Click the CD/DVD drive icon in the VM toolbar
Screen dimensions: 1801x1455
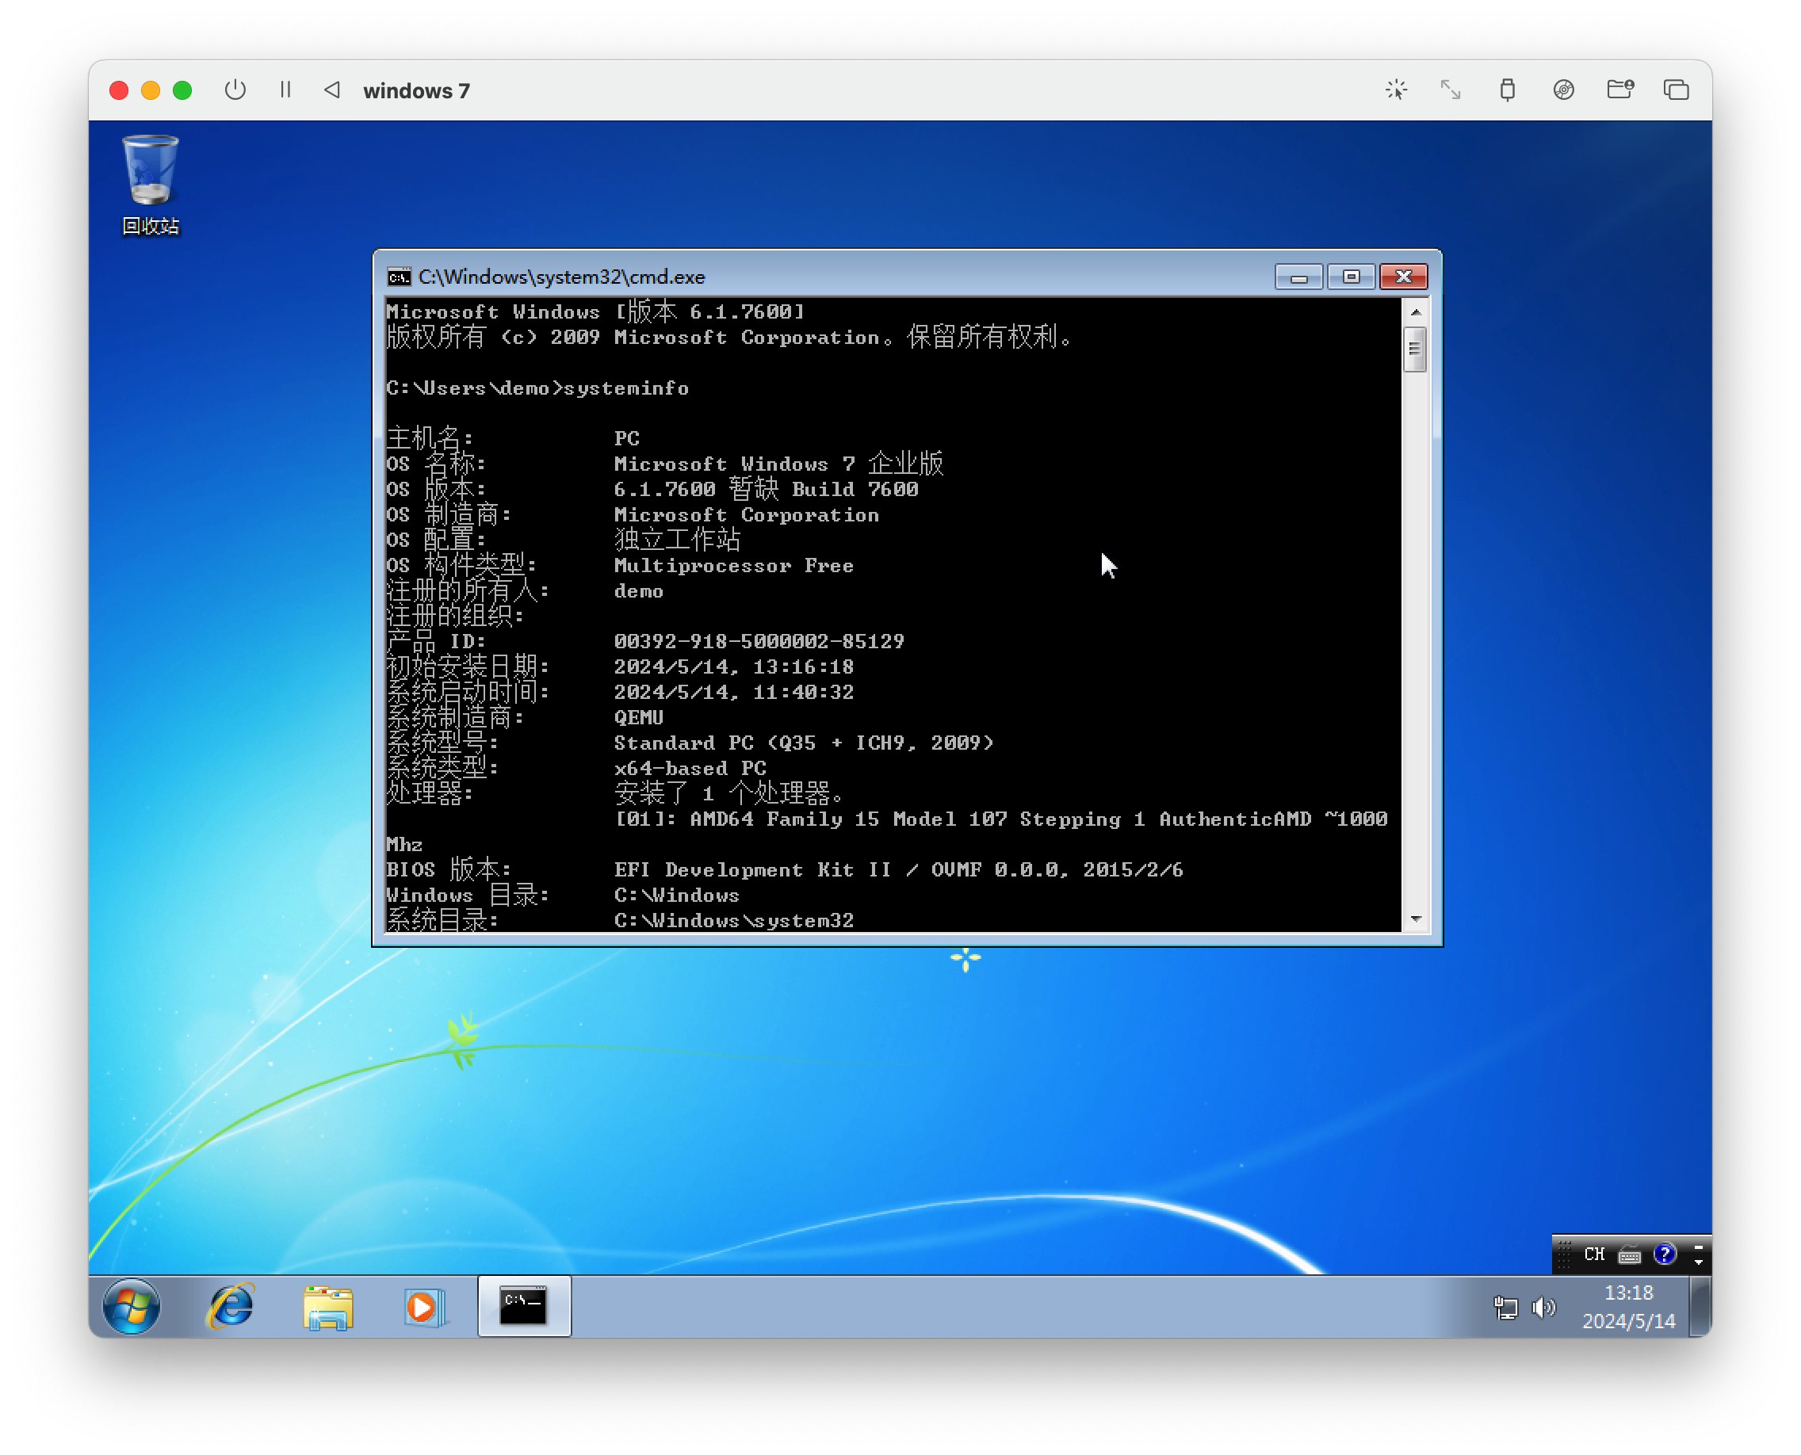[1562, 90]
